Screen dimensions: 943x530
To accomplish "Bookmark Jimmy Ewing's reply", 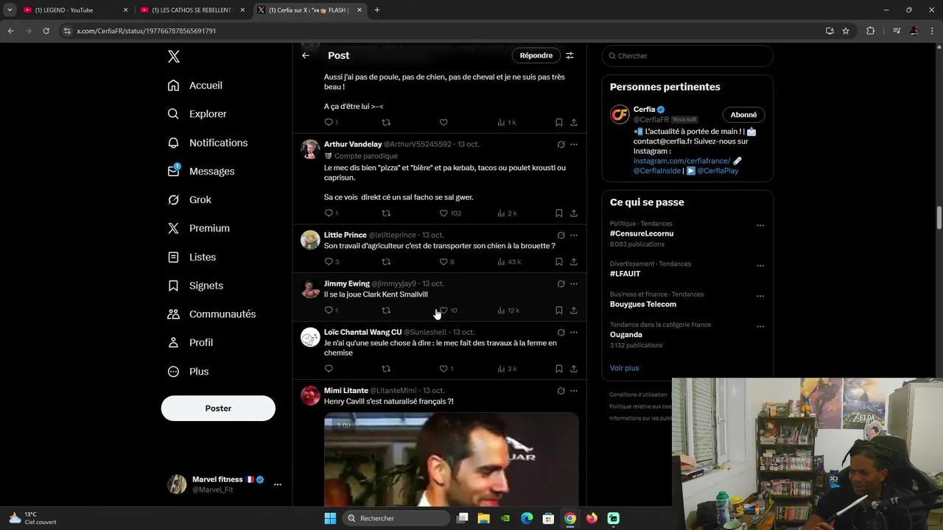I will click(x=559, y=311).
